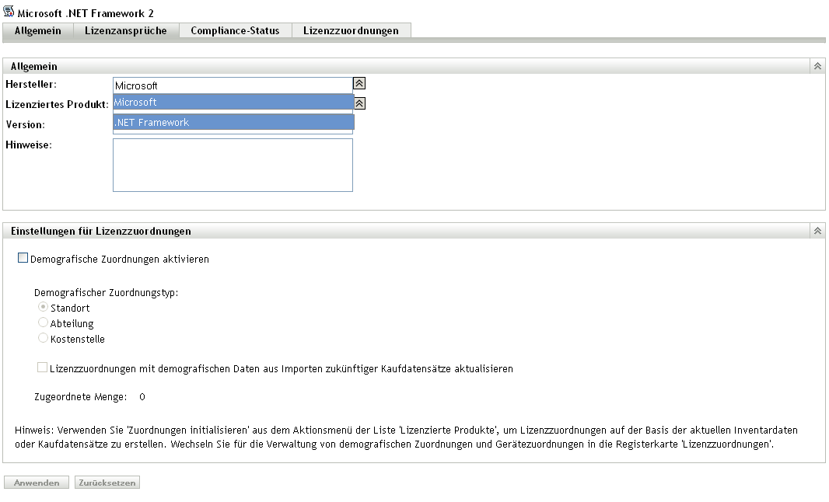Click the Lizenziertes Produkt label
The height and width of the screenshot is (502, 829).
(57, 105)
